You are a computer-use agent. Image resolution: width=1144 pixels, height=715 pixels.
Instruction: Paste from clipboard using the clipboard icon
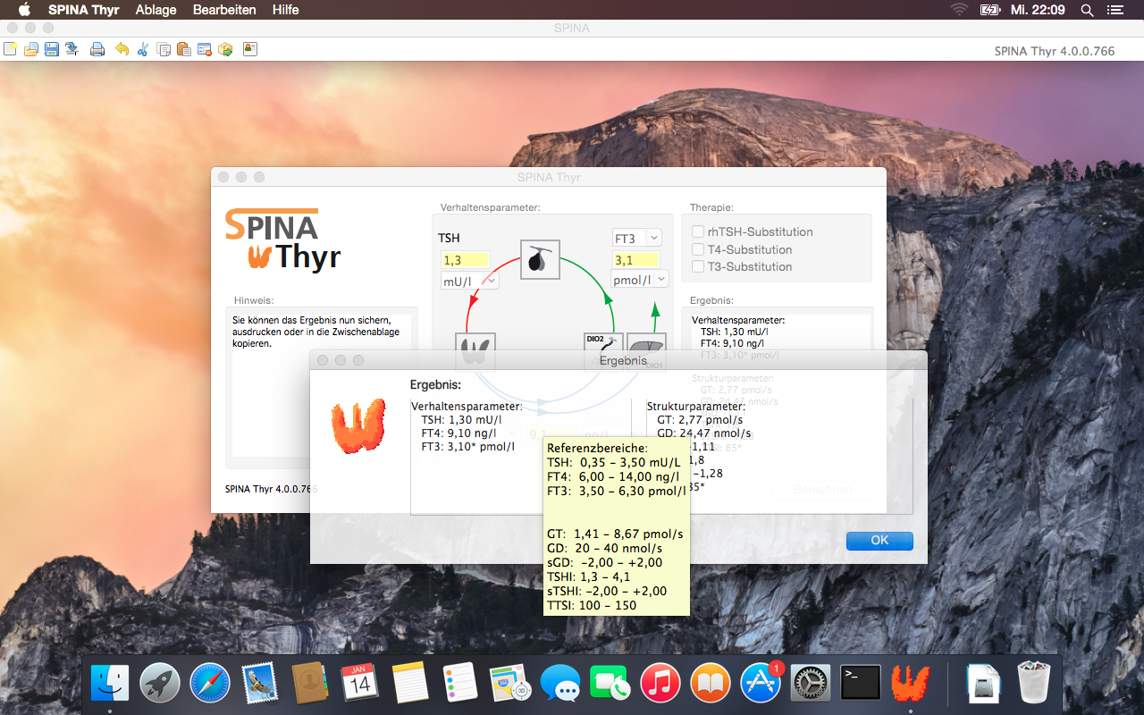pos(184,49)
